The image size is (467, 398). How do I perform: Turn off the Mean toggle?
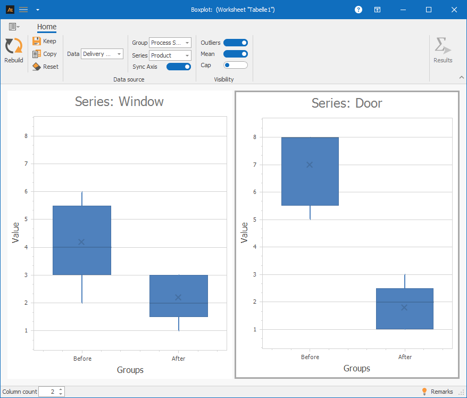pos(236,54)
